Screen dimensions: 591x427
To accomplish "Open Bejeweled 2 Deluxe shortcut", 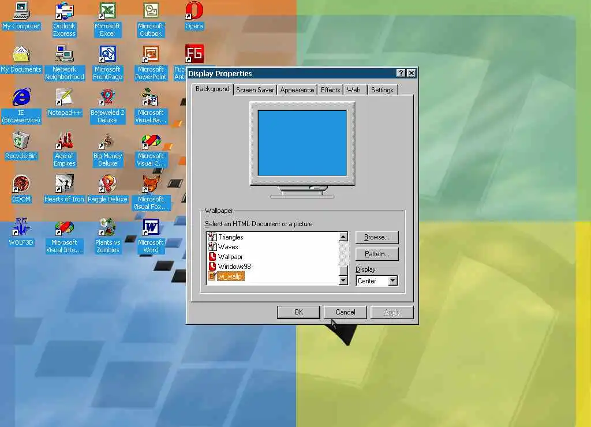I will pos(107,106).
